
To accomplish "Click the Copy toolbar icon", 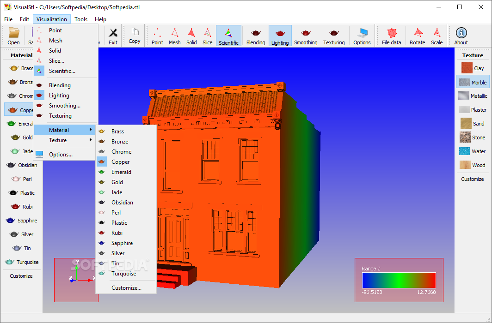I will coord(134,36).
